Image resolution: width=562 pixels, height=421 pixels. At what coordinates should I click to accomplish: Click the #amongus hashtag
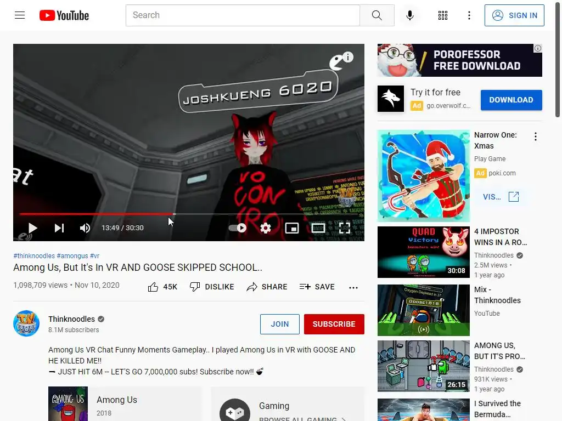[x=72, y=255]
